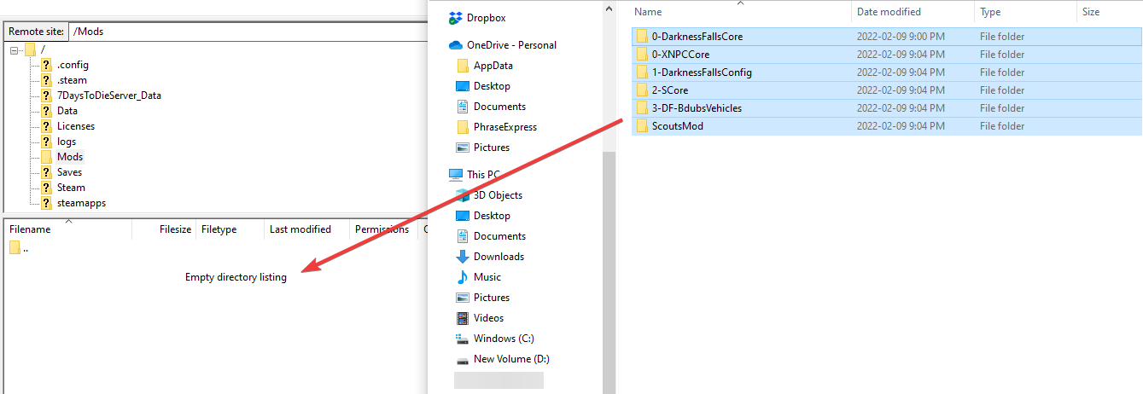Open 7DaysToDieServer_Data in remote tree

click(x=108, y=96)
